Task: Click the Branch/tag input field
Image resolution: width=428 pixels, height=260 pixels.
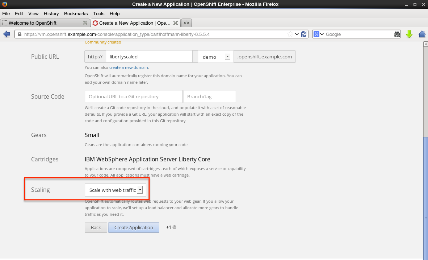Action: coord(210,96)
